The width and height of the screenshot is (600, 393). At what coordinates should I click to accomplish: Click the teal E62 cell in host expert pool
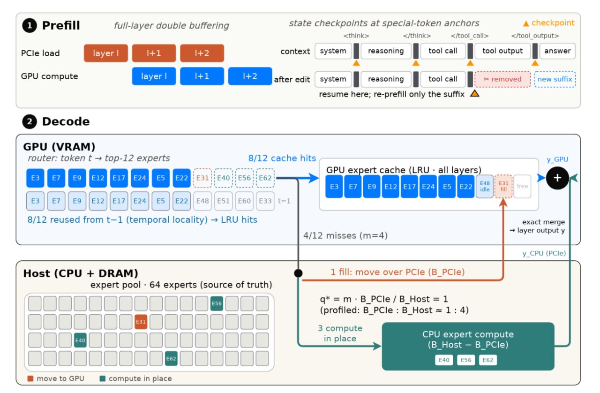pos(171,358)
